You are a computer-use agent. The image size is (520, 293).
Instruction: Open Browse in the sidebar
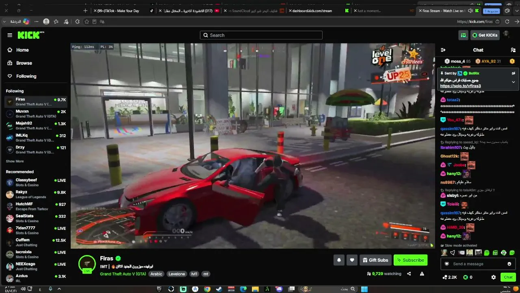click(24, 63)
